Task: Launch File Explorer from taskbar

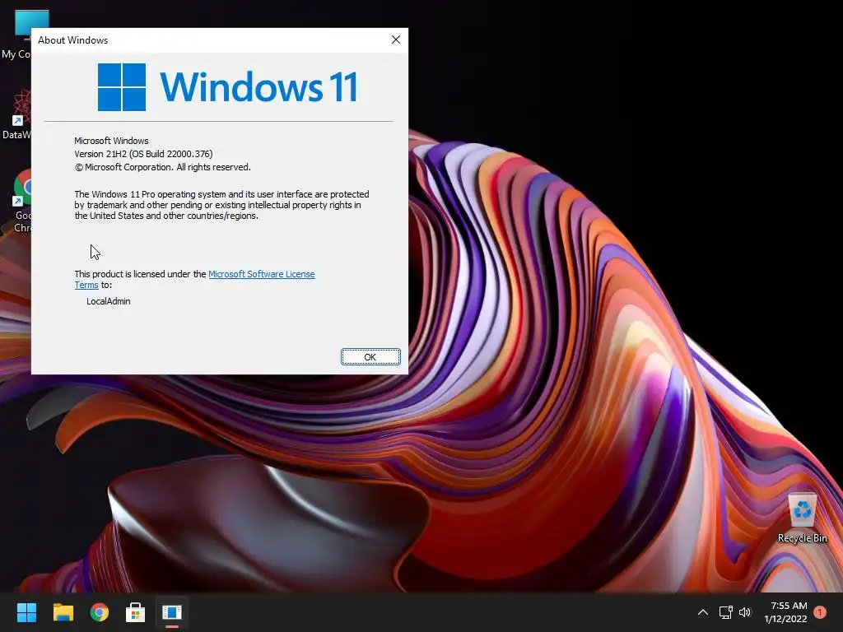Action: click(x=63, y=612)
